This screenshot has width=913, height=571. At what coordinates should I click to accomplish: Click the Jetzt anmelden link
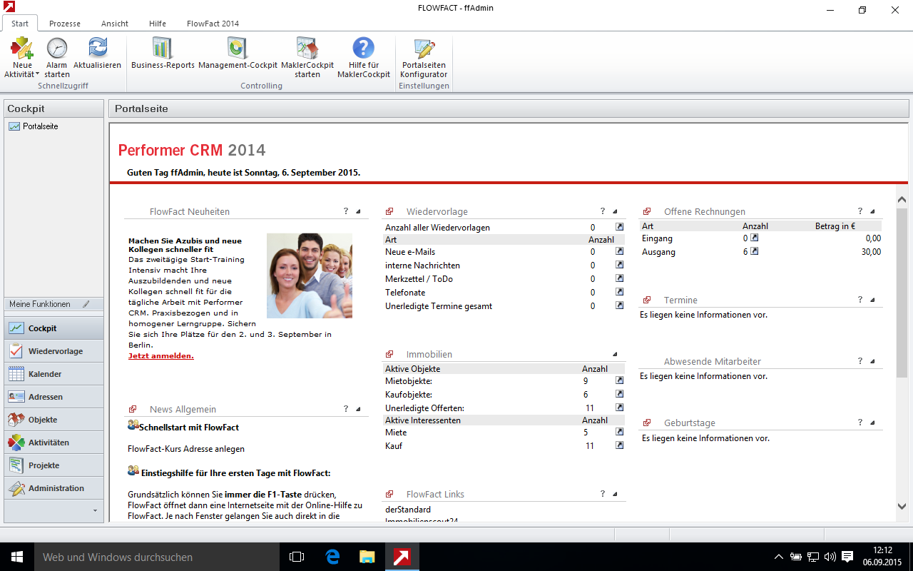(x=160, y=355)
